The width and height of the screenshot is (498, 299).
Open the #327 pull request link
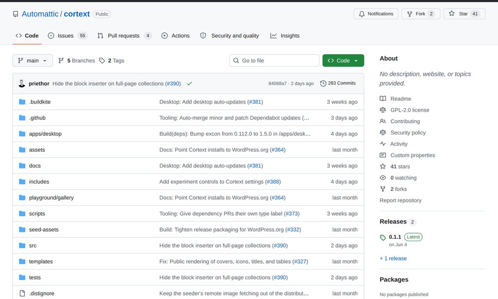300,262
